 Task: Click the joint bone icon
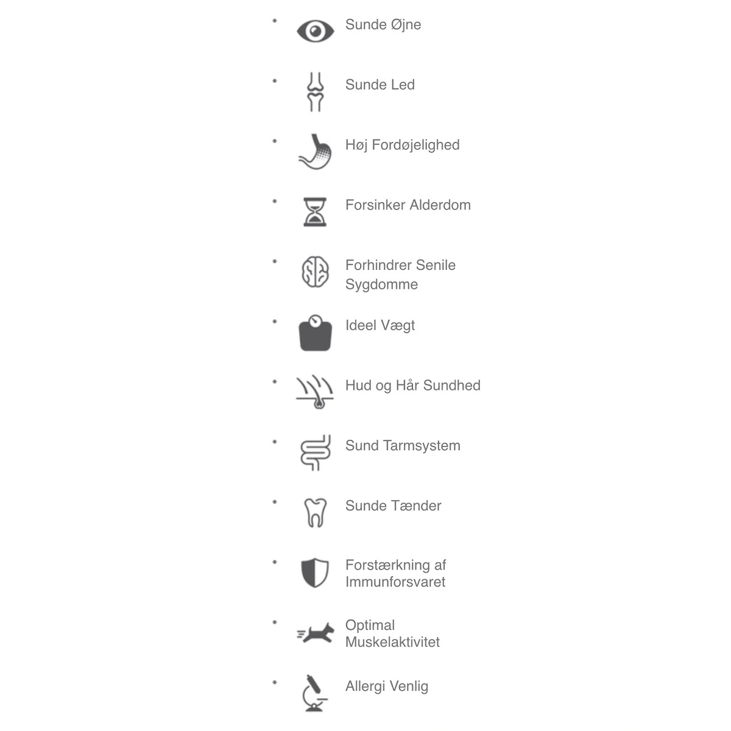click(315, 91)
